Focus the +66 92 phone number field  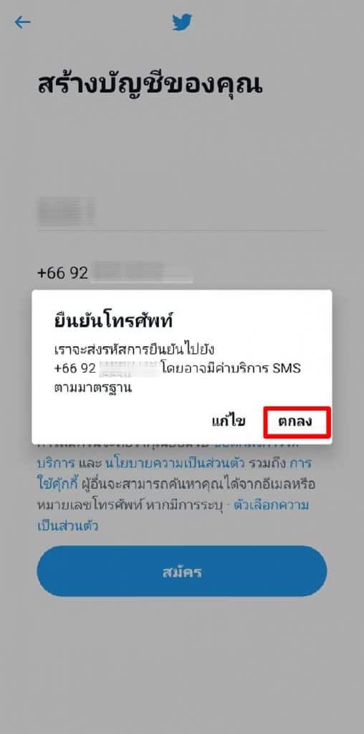[x=182, y=273]
